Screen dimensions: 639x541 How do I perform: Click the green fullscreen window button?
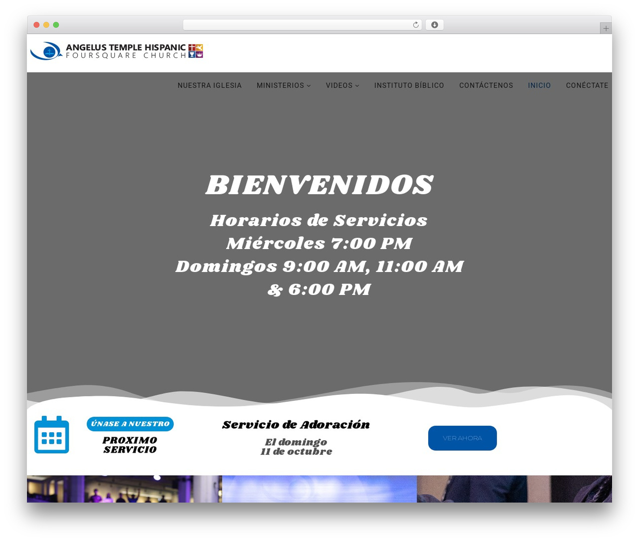(x=56, y=25)
